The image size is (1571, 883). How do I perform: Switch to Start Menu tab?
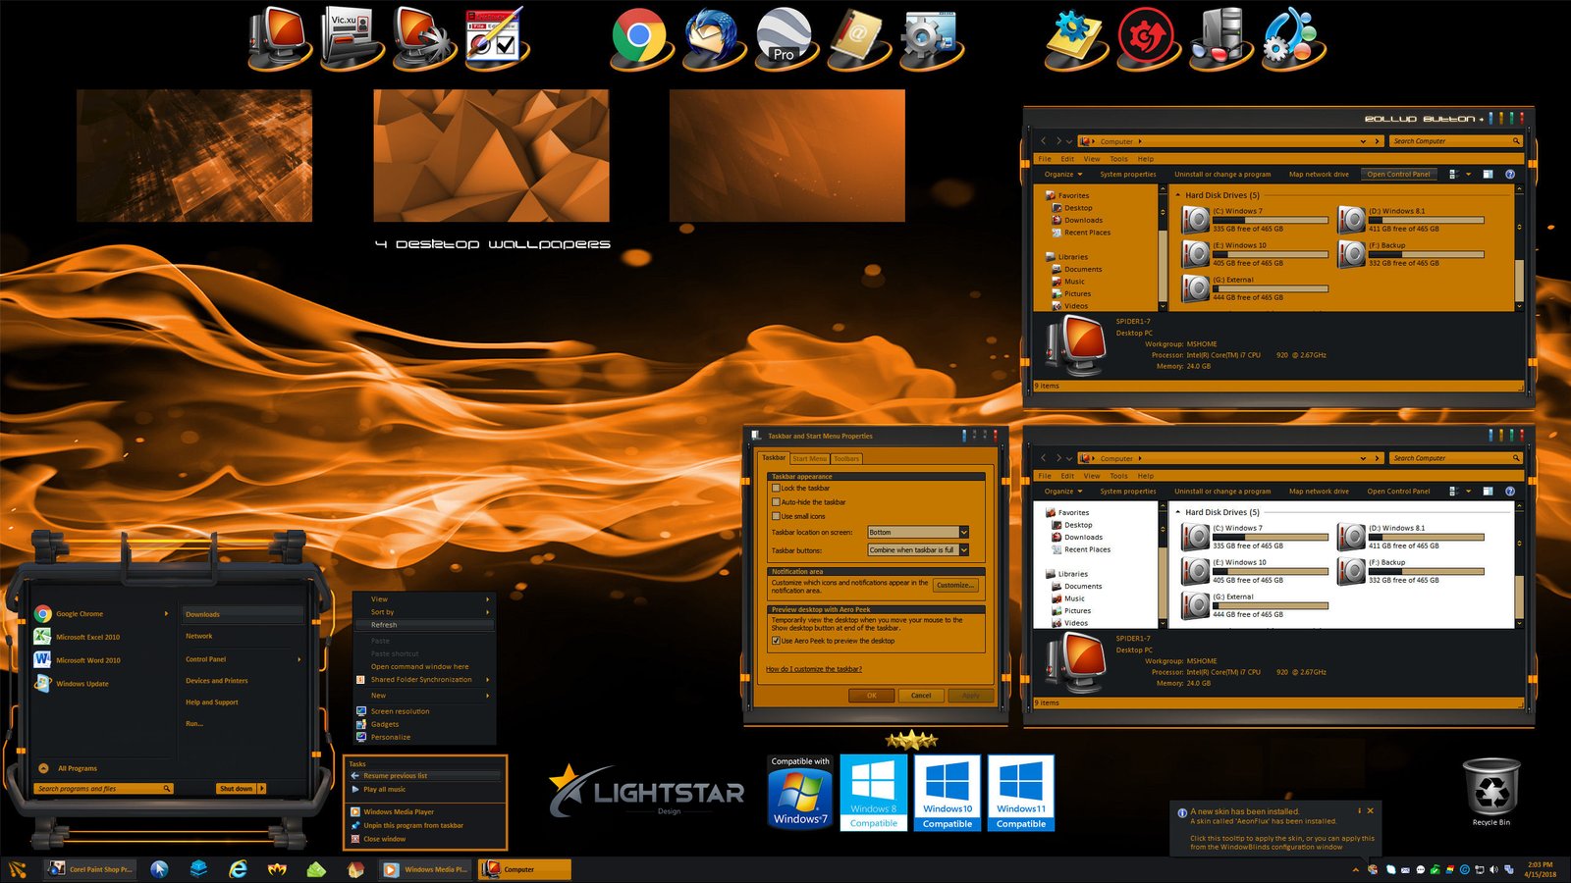[810, 458]
